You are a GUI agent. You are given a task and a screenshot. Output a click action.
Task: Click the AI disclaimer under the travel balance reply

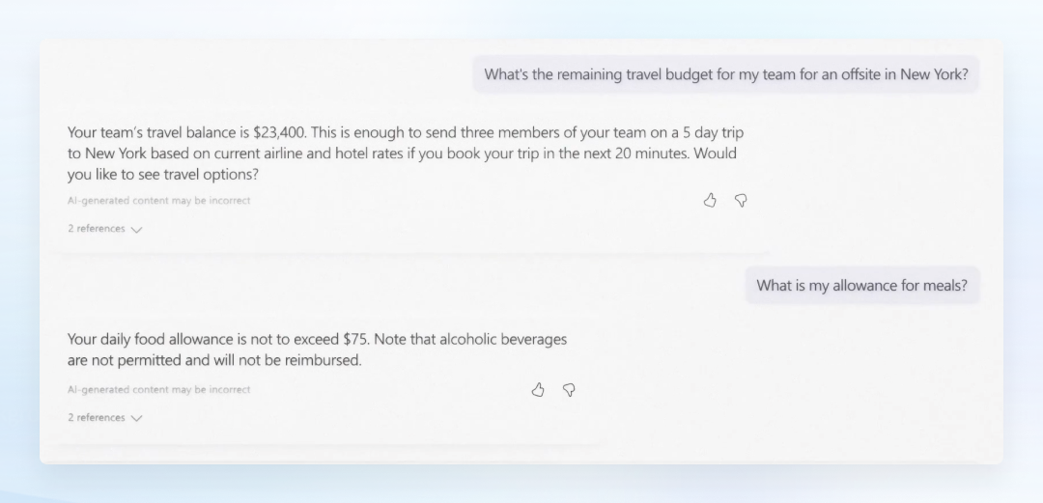point(159,200)
